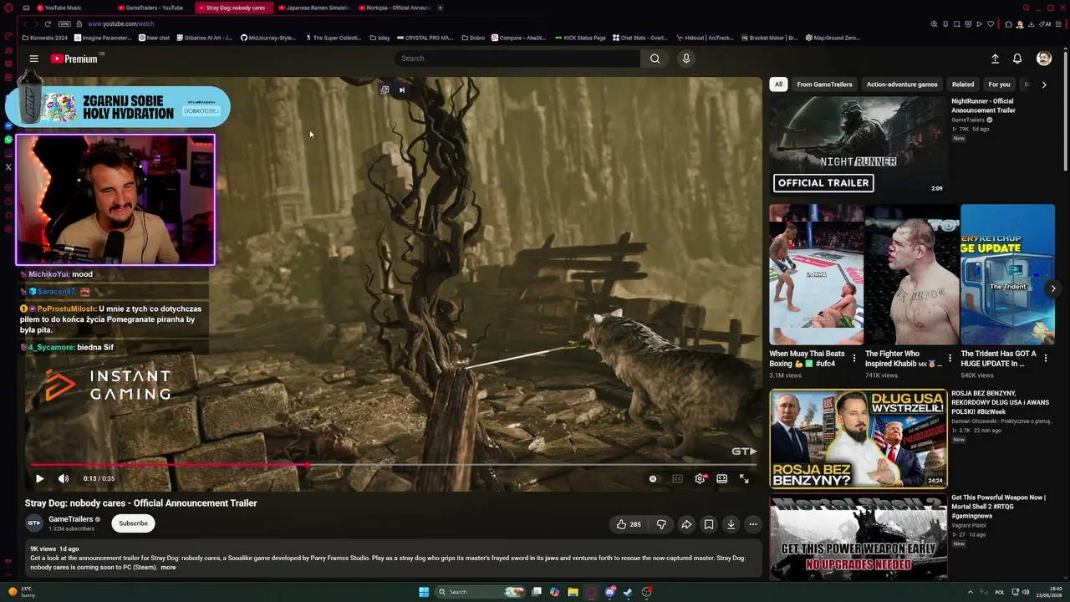Select the 'Action-adventure games' chip
Viewport: 1070px width, 602px height.
(902, 84)
